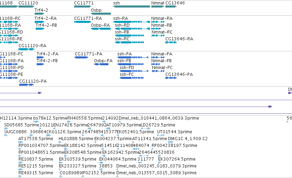Click the LD26729.5prime EST label

click(x=158, y=125)
